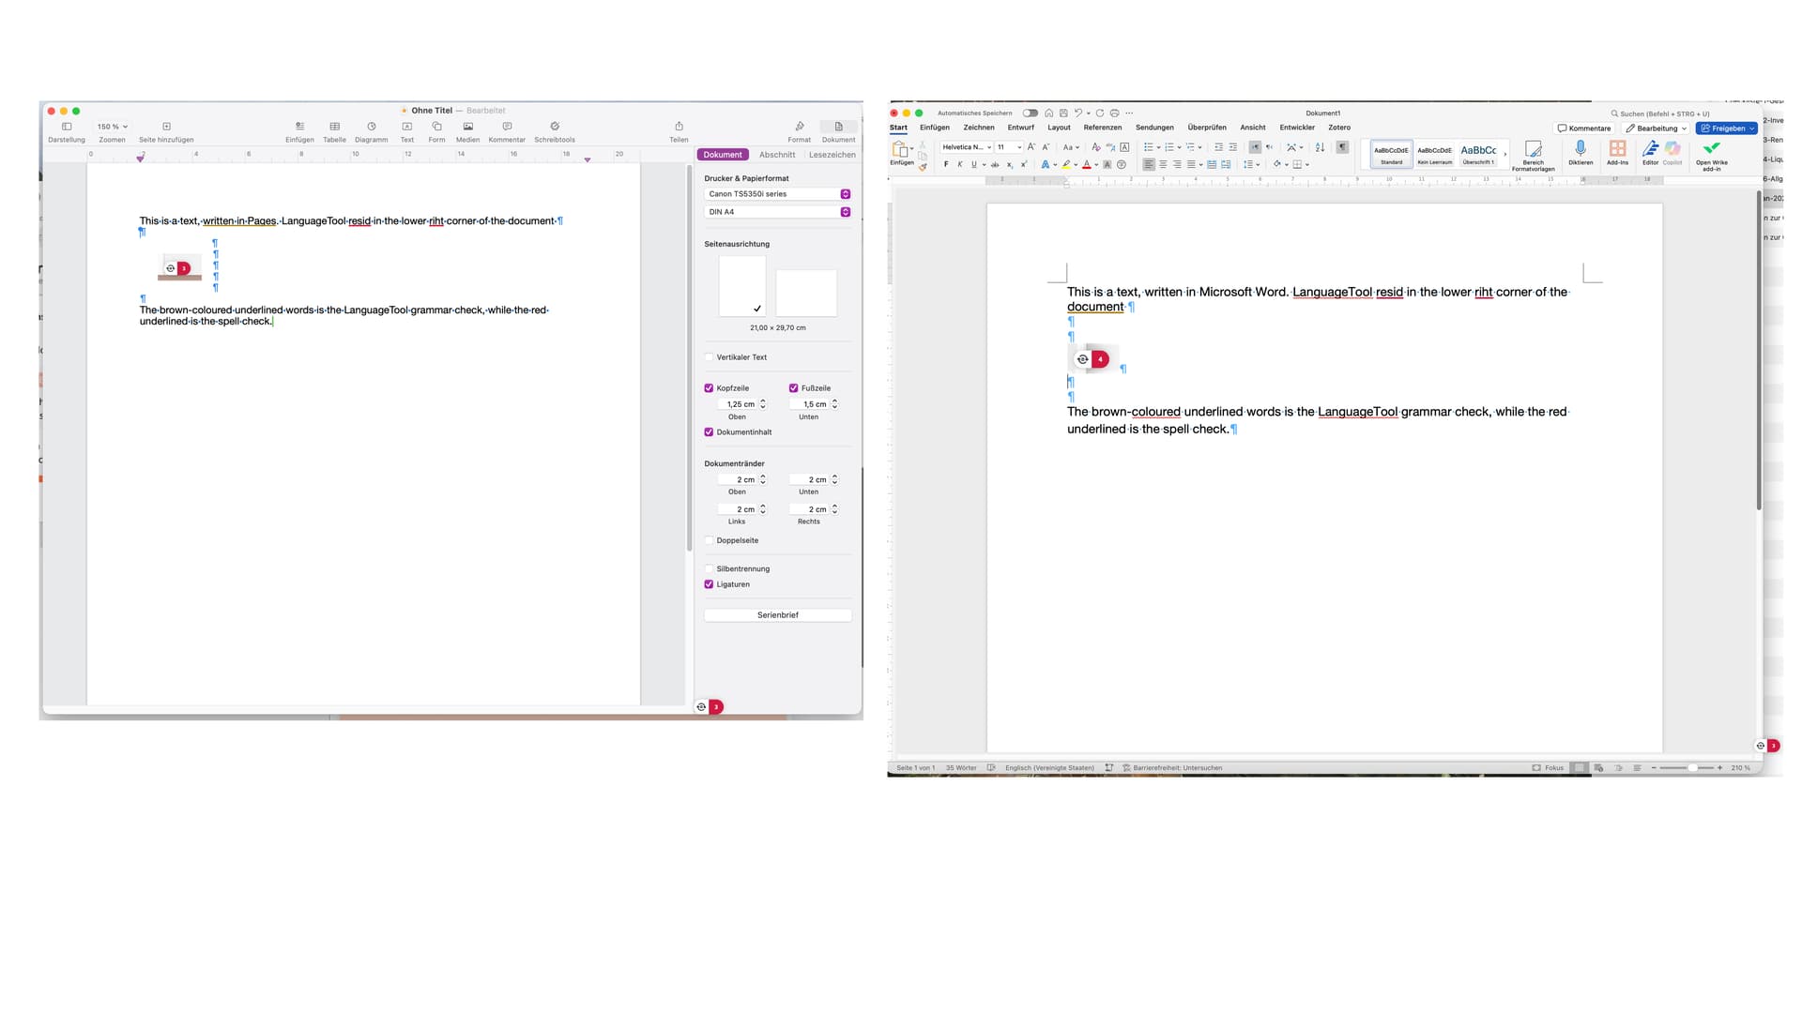
Task: Open the Format brush panel in Pages
Action: point(799,127)
